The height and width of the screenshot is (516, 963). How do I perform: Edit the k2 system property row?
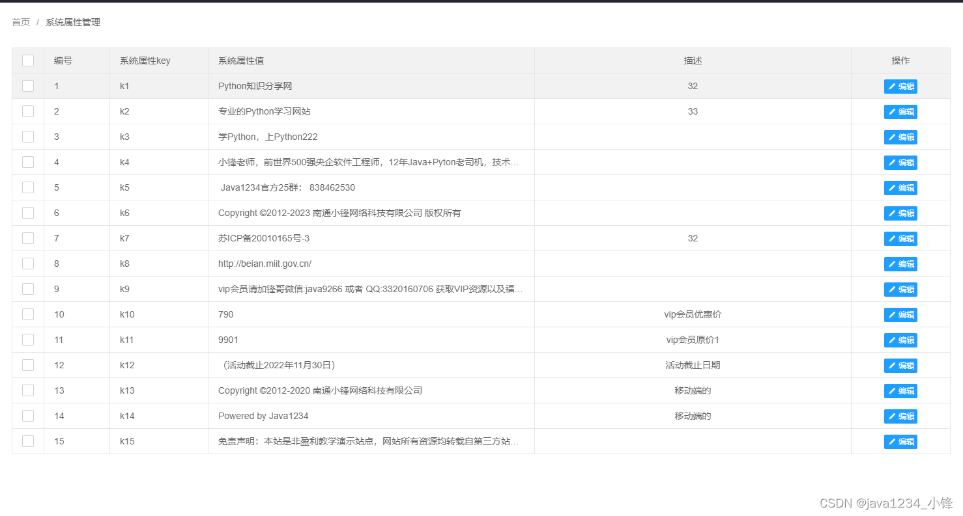pos(900,112)
